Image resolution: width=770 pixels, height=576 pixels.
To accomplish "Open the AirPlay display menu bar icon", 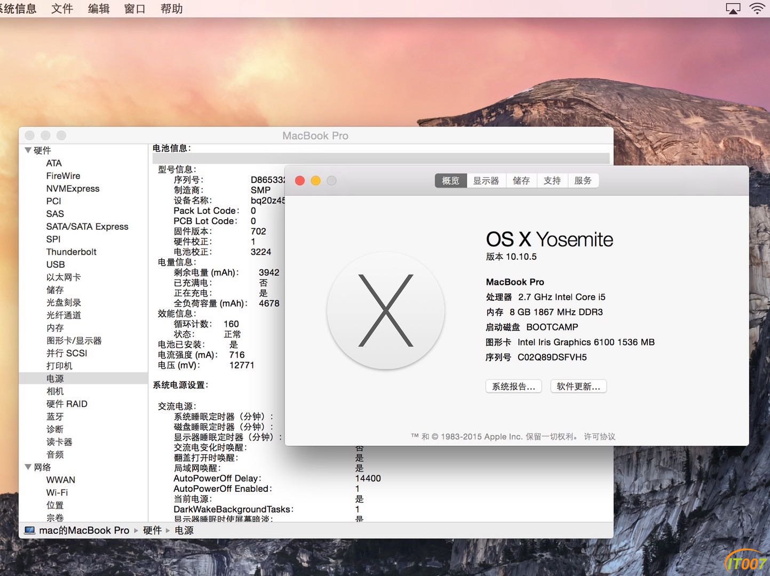I will tap(733, 9).
